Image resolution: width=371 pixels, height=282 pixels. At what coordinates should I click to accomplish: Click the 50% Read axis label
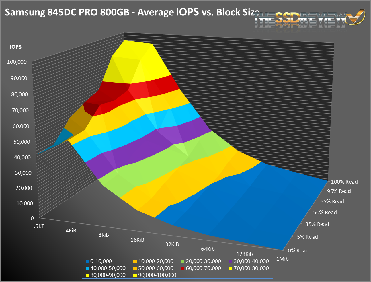click(x=325, y=213)
